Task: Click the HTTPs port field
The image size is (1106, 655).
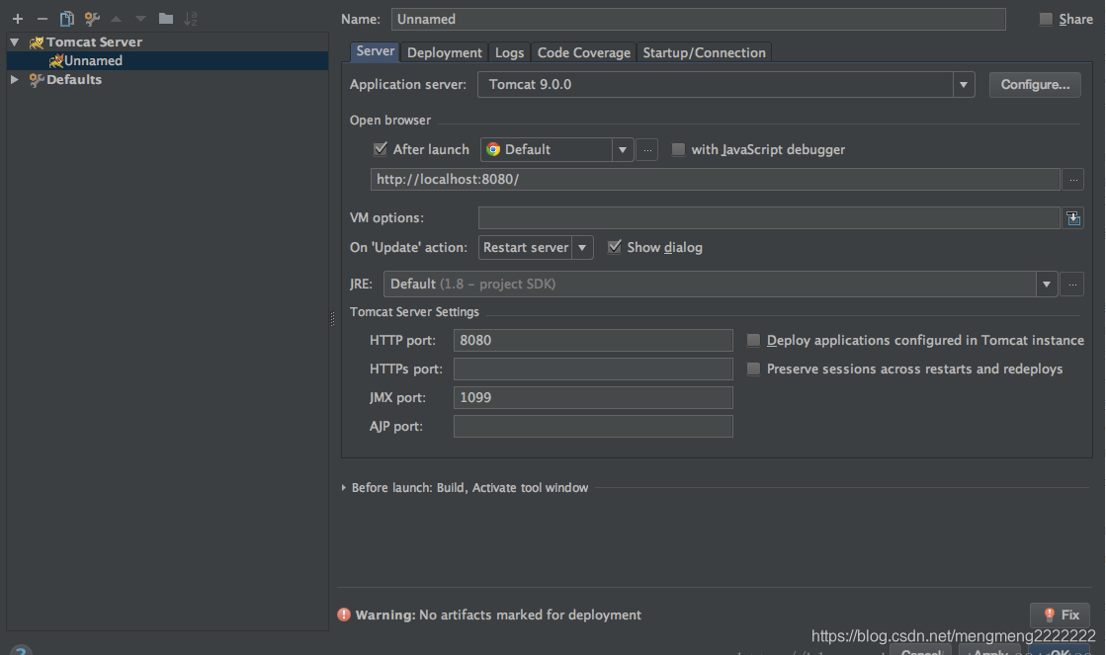Action: [x=593, y=368]
